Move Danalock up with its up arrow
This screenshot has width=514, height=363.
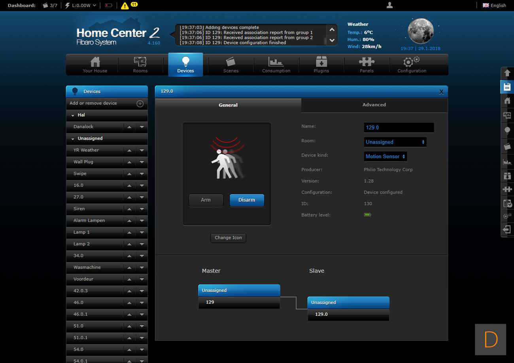(x=129, y=127)
